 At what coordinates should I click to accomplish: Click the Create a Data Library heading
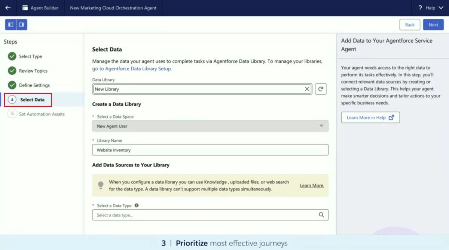pyautogui.click(x=117, y=104)
